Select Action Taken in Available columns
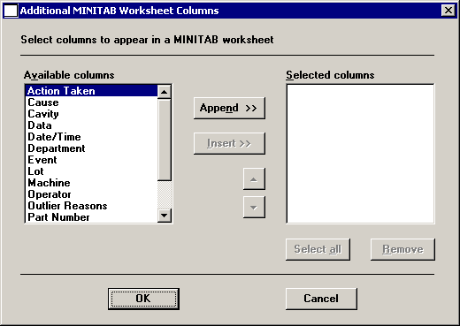Image resolution: width=460 pixels, height=326 pixels. pyautogui.click(x=92, y=91)
